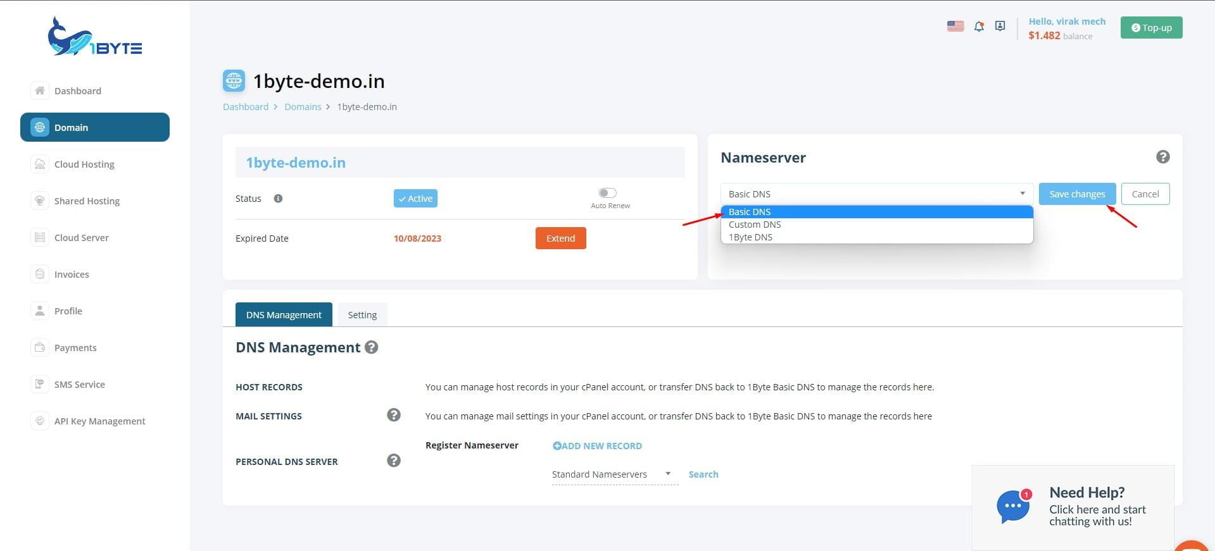
Task: Click the Profile person icon
Action: point(40,311)
